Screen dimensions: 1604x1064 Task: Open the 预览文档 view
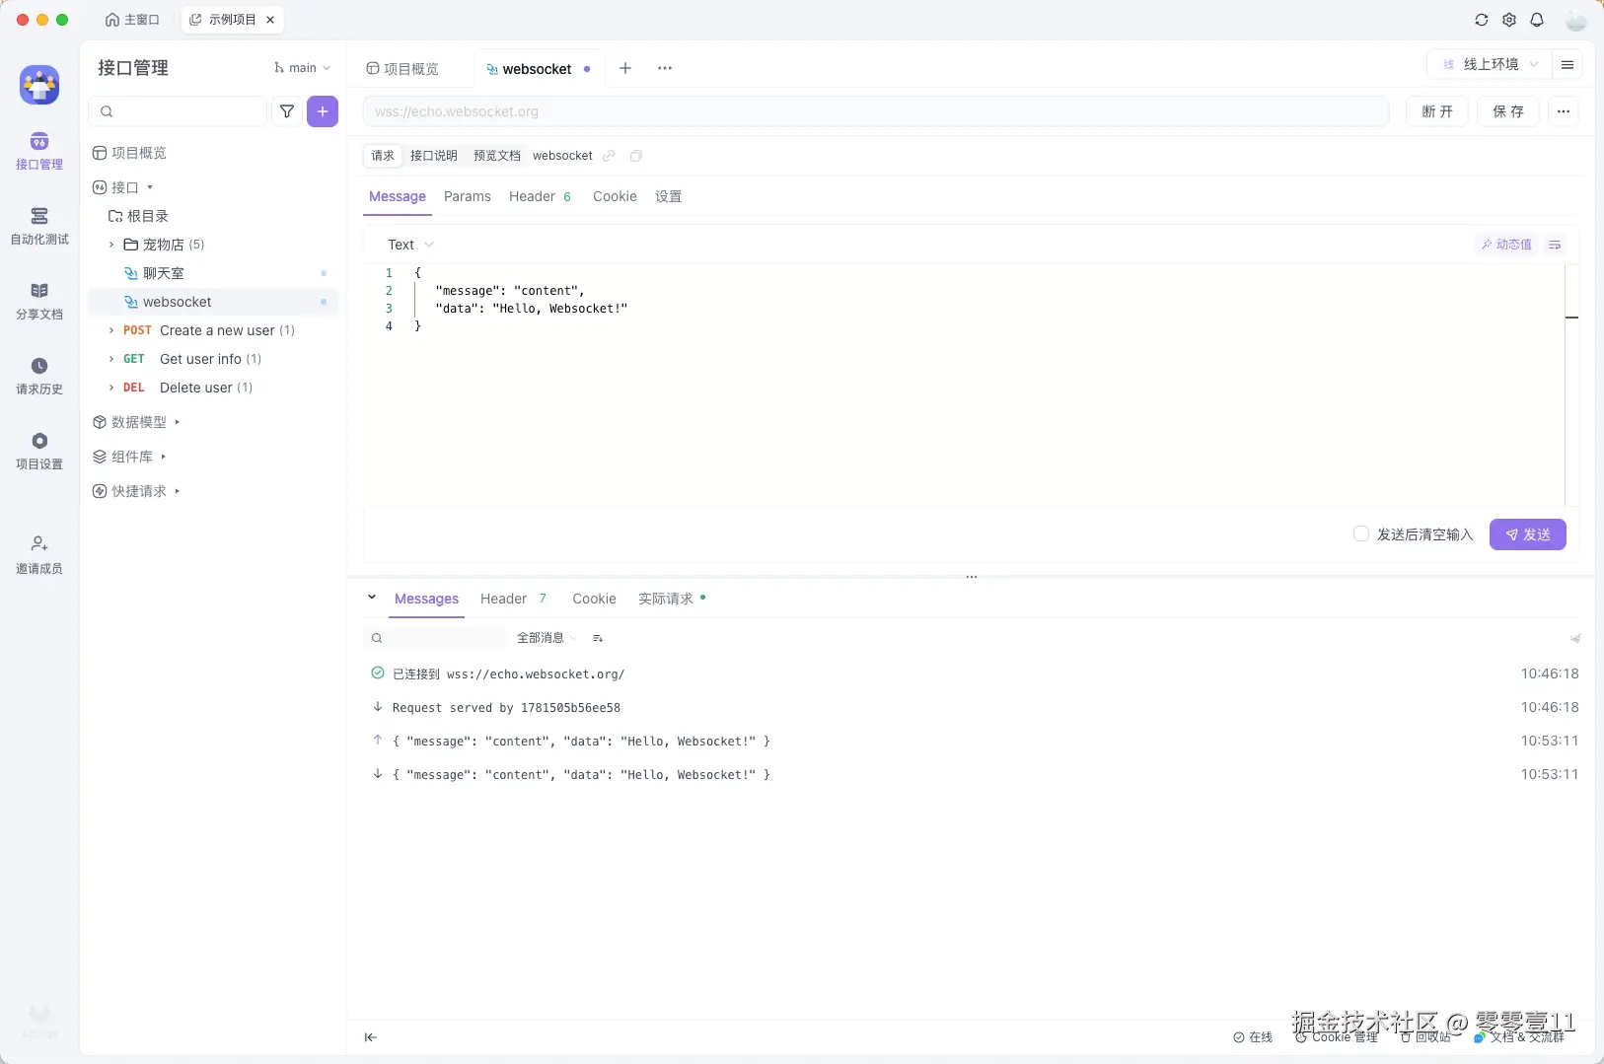click(497, 156)
